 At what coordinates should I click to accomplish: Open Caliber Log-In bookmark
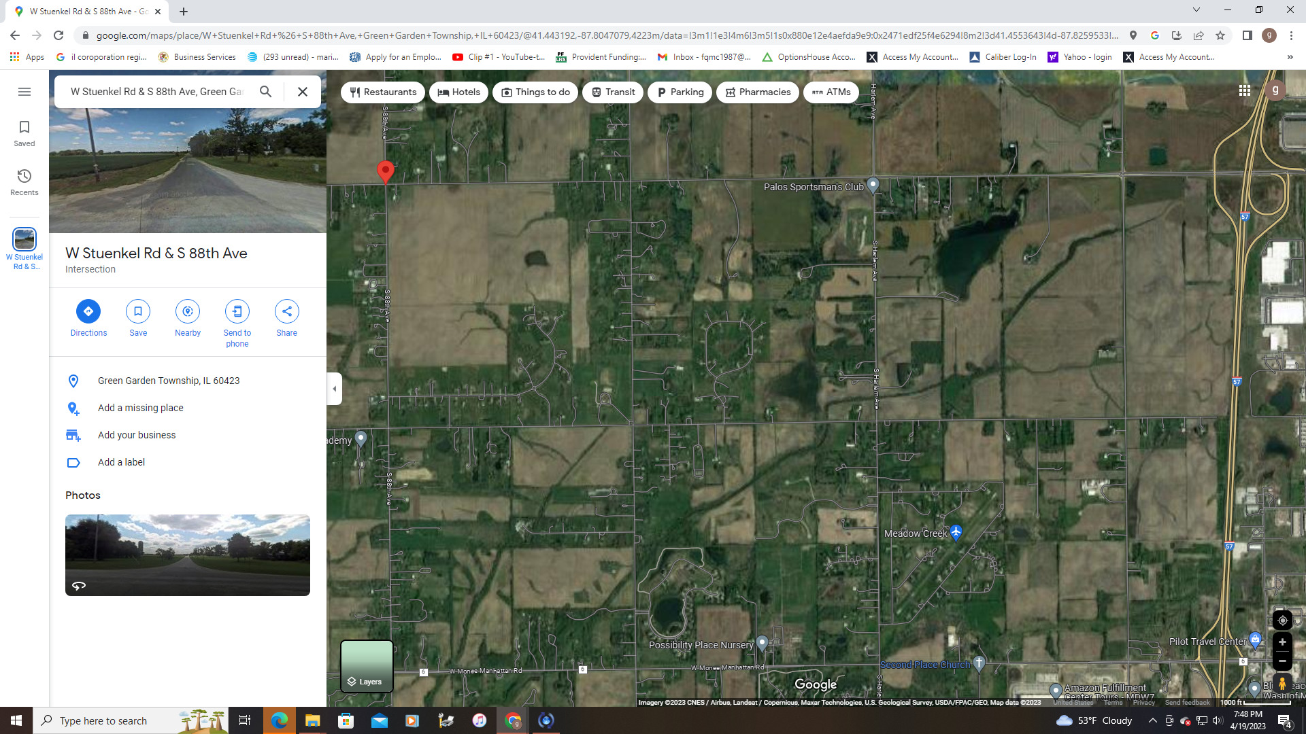tap(1003, 57)
